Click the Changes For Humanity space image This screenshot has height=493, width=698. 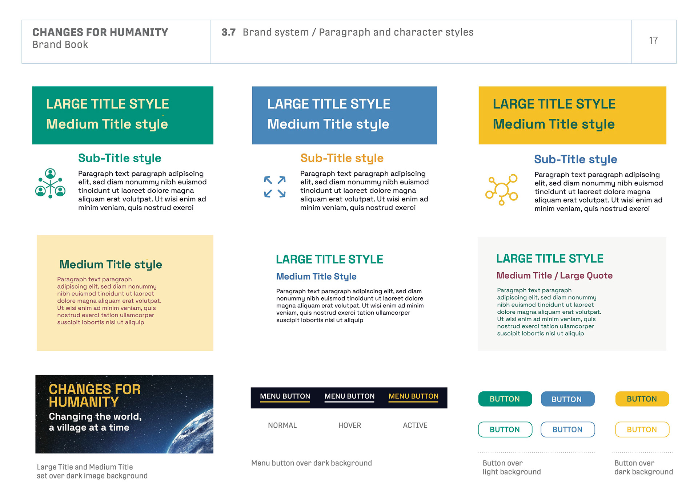124,414
